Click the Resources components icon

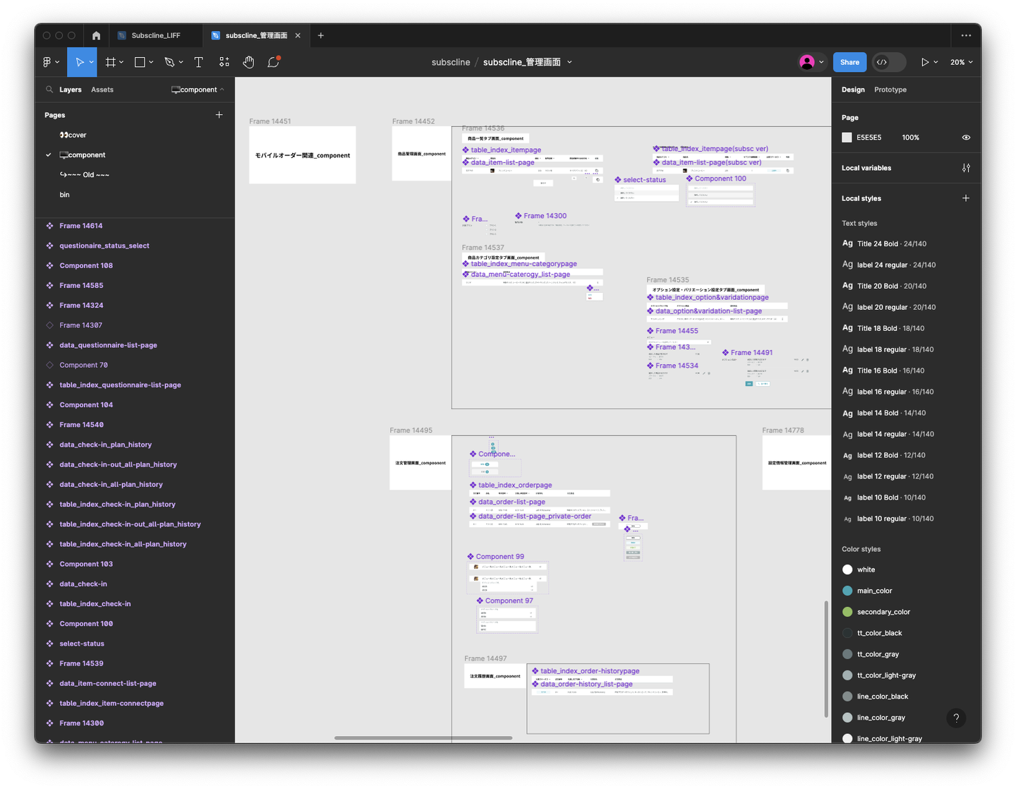pos(224,62)
